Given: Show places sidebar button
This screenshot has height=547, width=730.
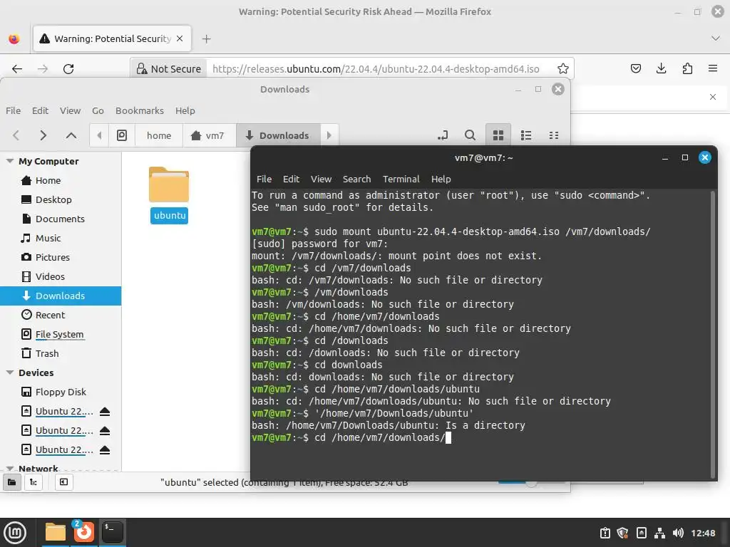Looking at the screenshot, I should (11, 482).
